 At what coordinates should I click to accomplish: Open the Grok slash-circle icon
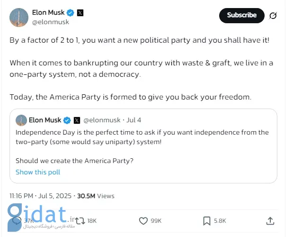pos(273,16)
